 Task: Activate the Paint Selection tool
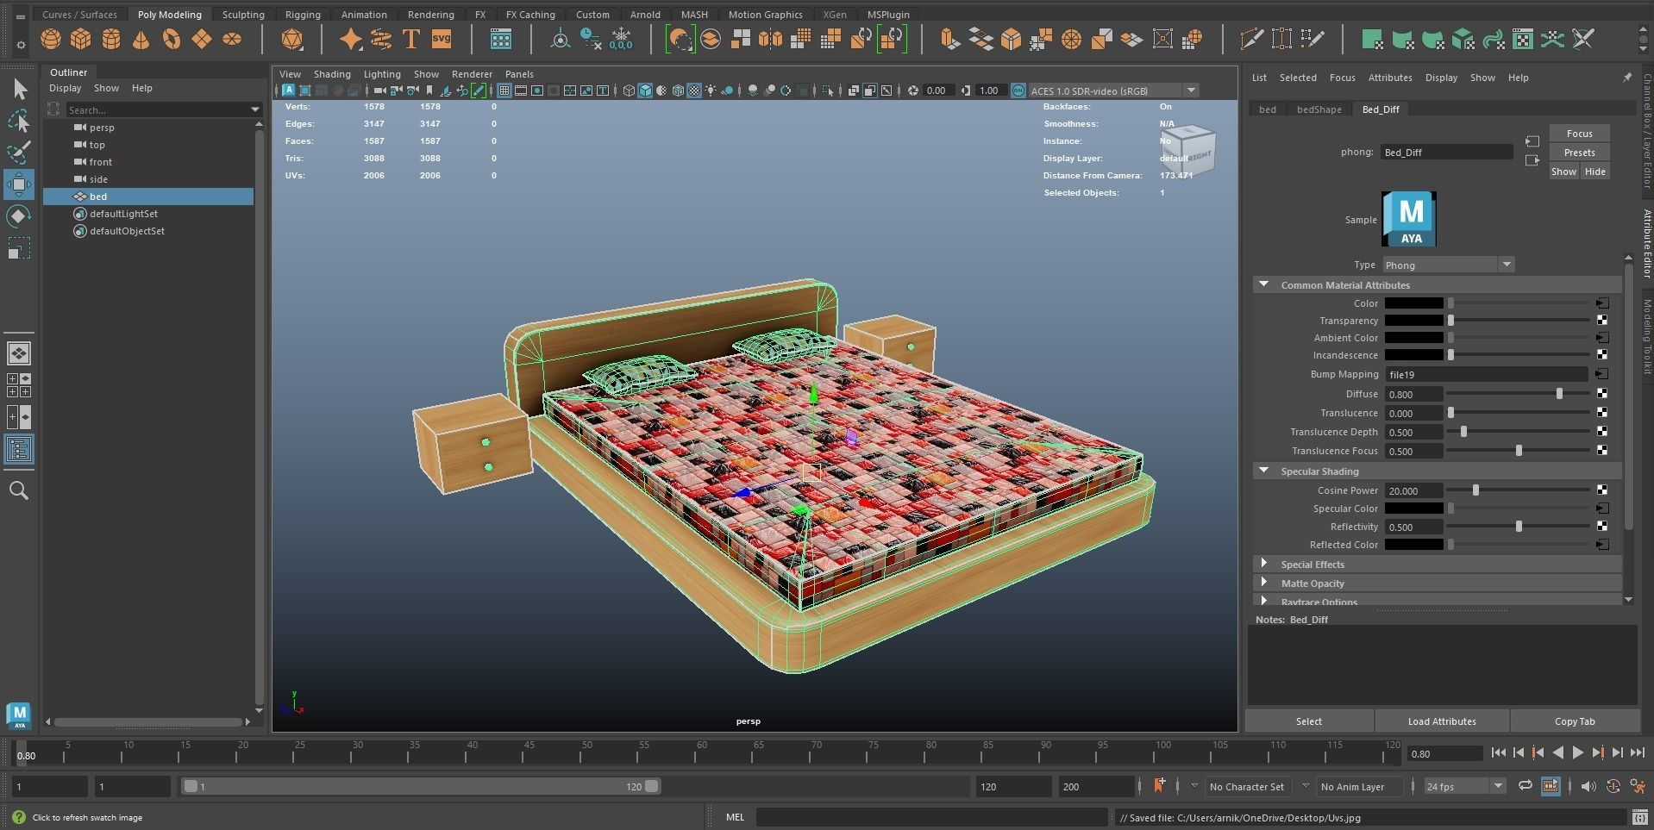pos(19,153)
